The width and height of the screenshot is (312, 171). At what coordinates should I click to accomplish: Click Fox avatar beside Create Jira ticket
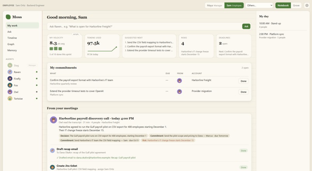[52, 167]
